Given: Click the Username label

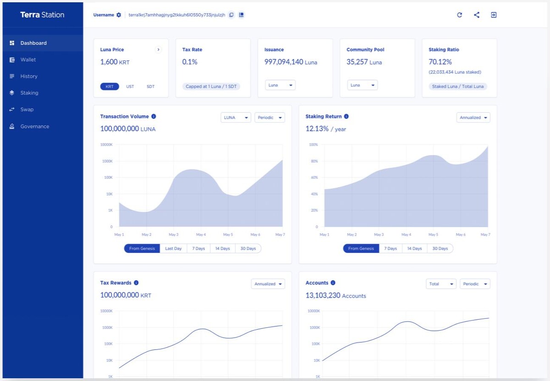Looking at the screenshot, I should 104,15.
